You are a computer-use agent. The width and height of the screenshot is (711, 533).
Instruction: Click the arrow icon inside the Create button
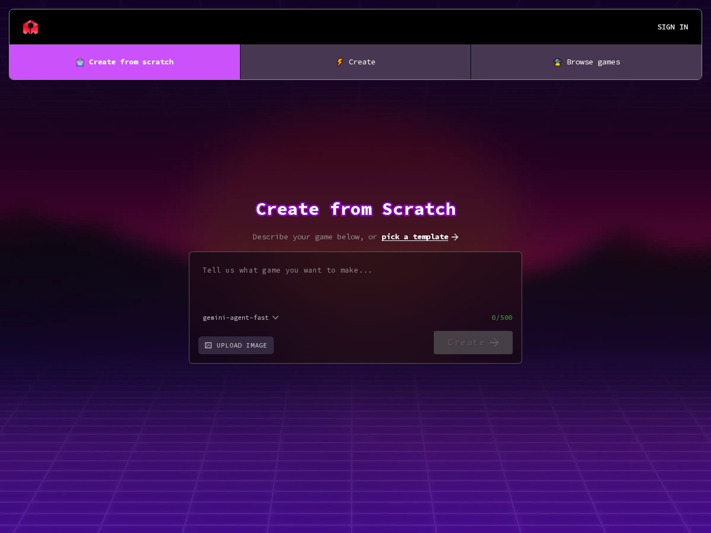(x=494, y=343)
